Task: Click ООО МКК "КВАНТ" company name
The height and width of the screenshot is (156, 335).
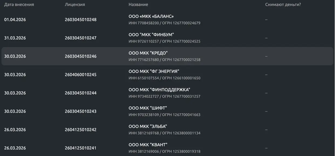Action: pos(148,145)
